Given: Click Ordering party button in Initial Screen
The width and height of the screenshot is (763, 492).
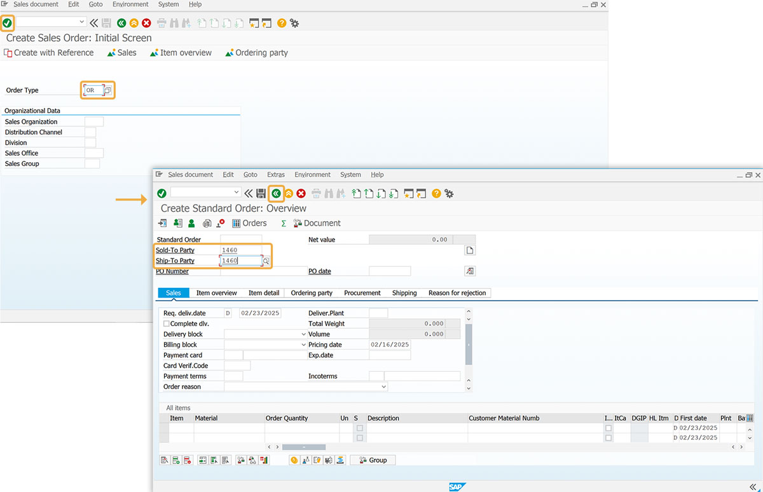Looking at the screenshot, I should click(x=256, y=53).
